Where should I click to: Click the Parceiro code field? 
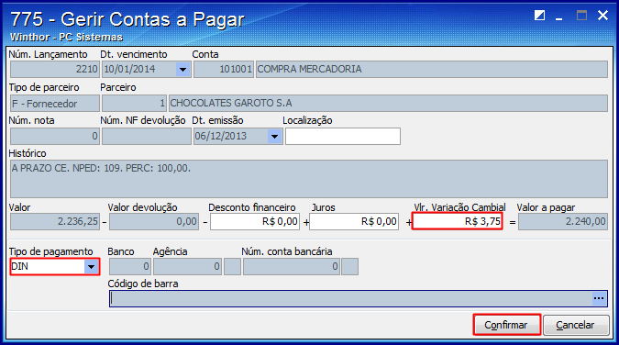[134, 104]
